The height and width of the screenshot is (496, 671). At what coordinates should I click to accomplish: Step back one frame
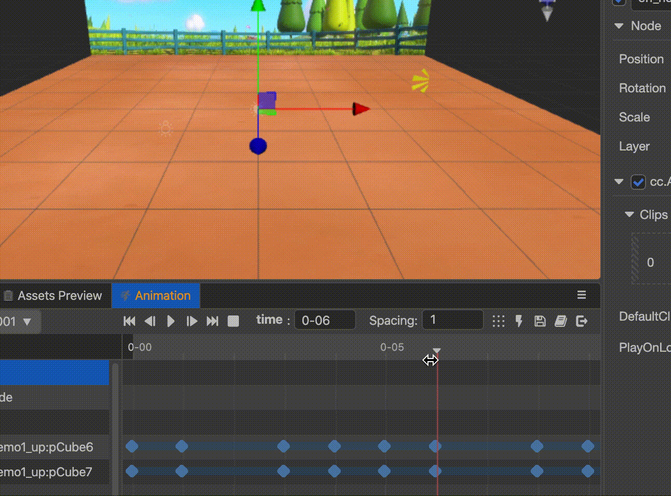pyautogui.click(x=150, y=321)
